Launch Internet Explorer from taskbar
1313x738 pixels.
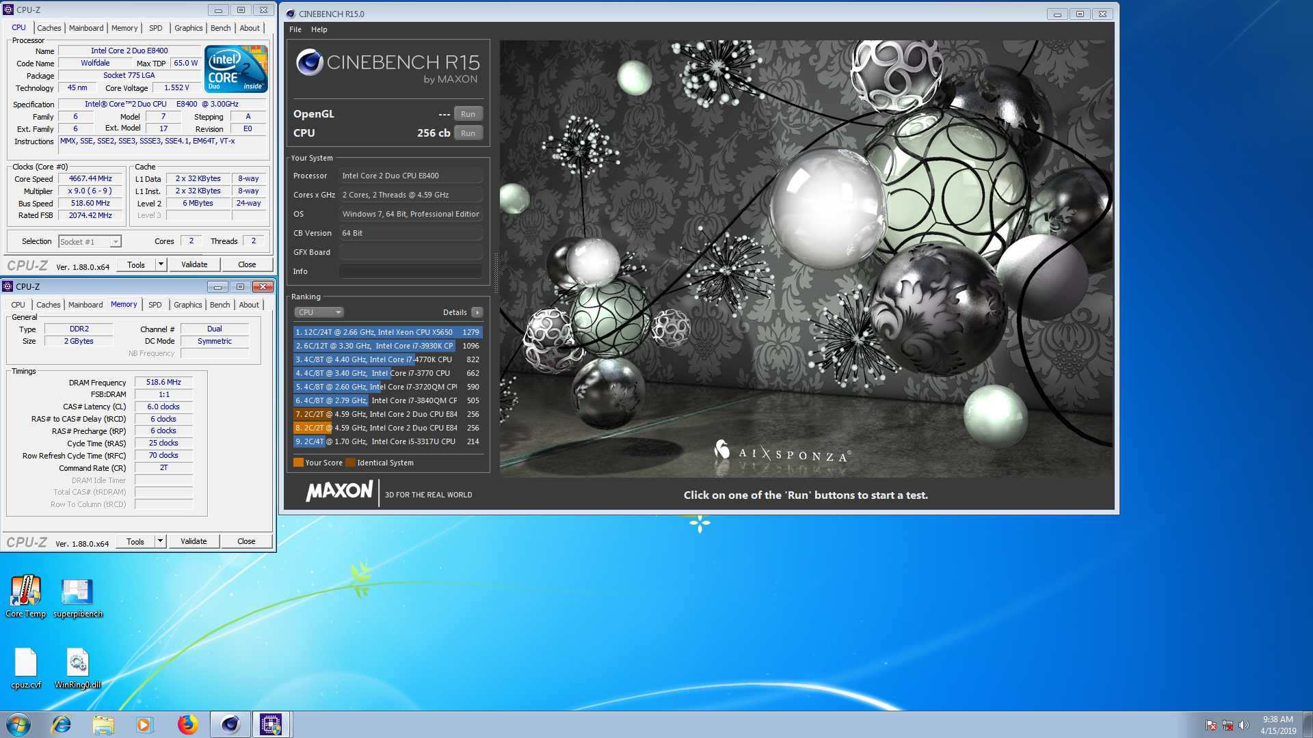[62, 724]
